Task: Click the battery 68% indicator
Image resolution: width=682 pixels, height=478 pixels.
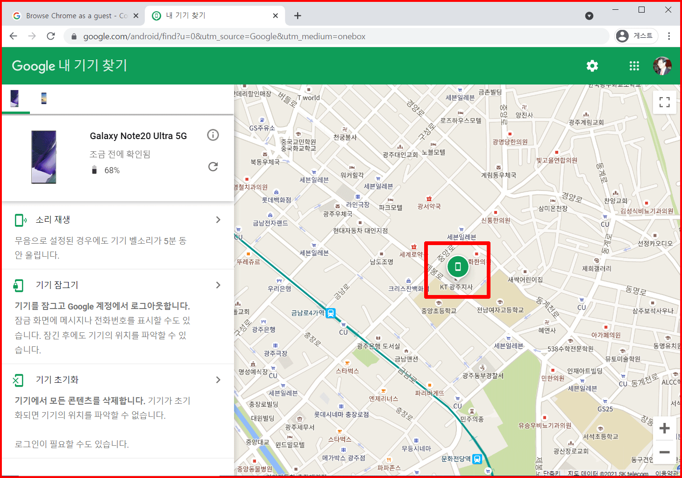Action: pyautogui.click(x=106, y=170)
